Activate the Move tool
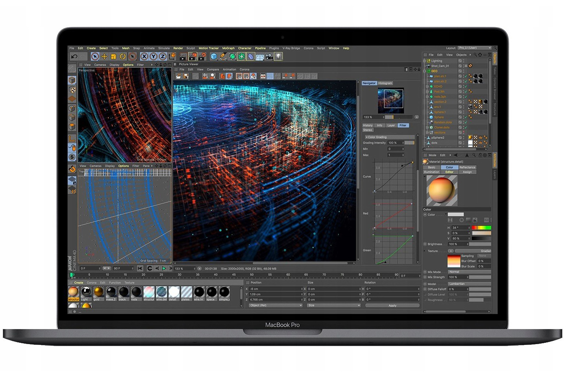The height and width of the screenshot is (377, 566). [104, 56]
